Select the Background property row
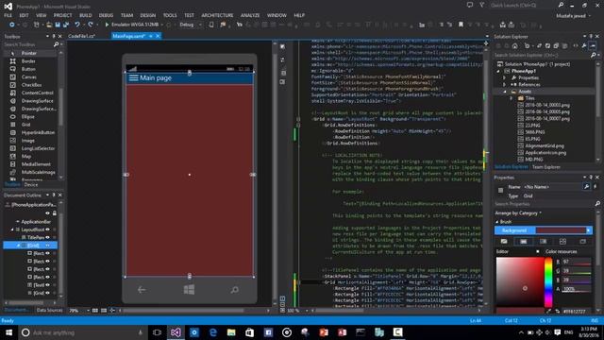This screenshot has width=604, height=340. coord(544,230)
